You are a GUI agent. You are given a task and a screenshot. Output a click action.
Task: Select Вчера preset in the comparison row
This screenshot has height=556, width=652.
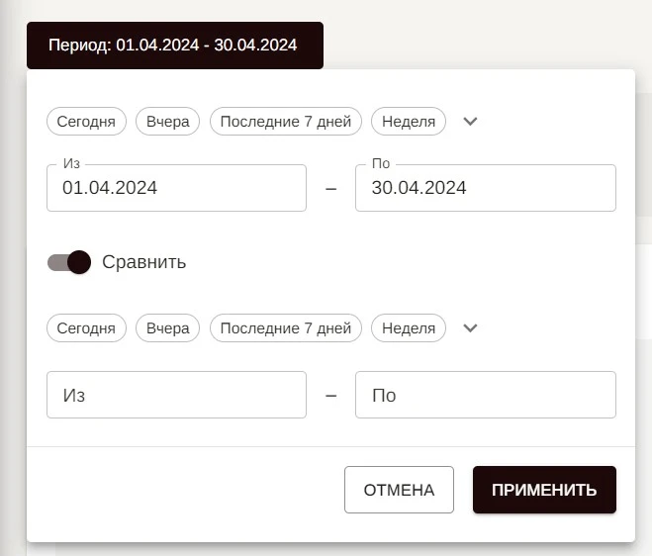point(167,328)
